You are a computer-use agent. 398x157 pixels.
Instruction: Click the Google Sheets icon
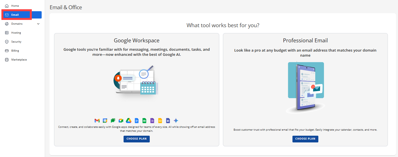pos(144,121)
